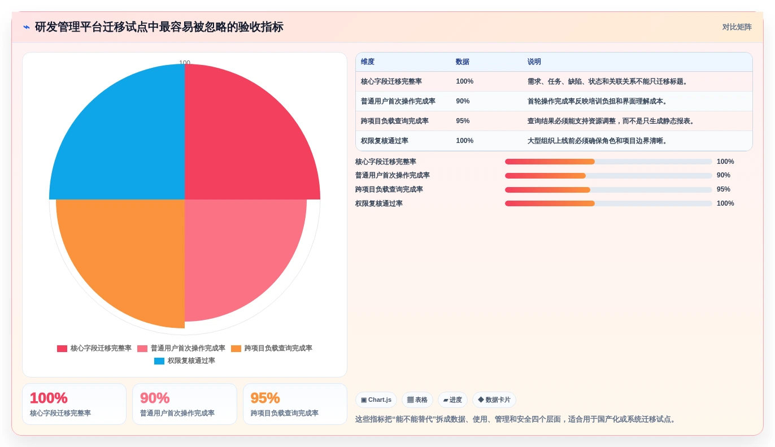The image size is (775, 447).
Task: Click the 跨项目负载查询完成率 progress bar
Action: (x=608, y=190)
